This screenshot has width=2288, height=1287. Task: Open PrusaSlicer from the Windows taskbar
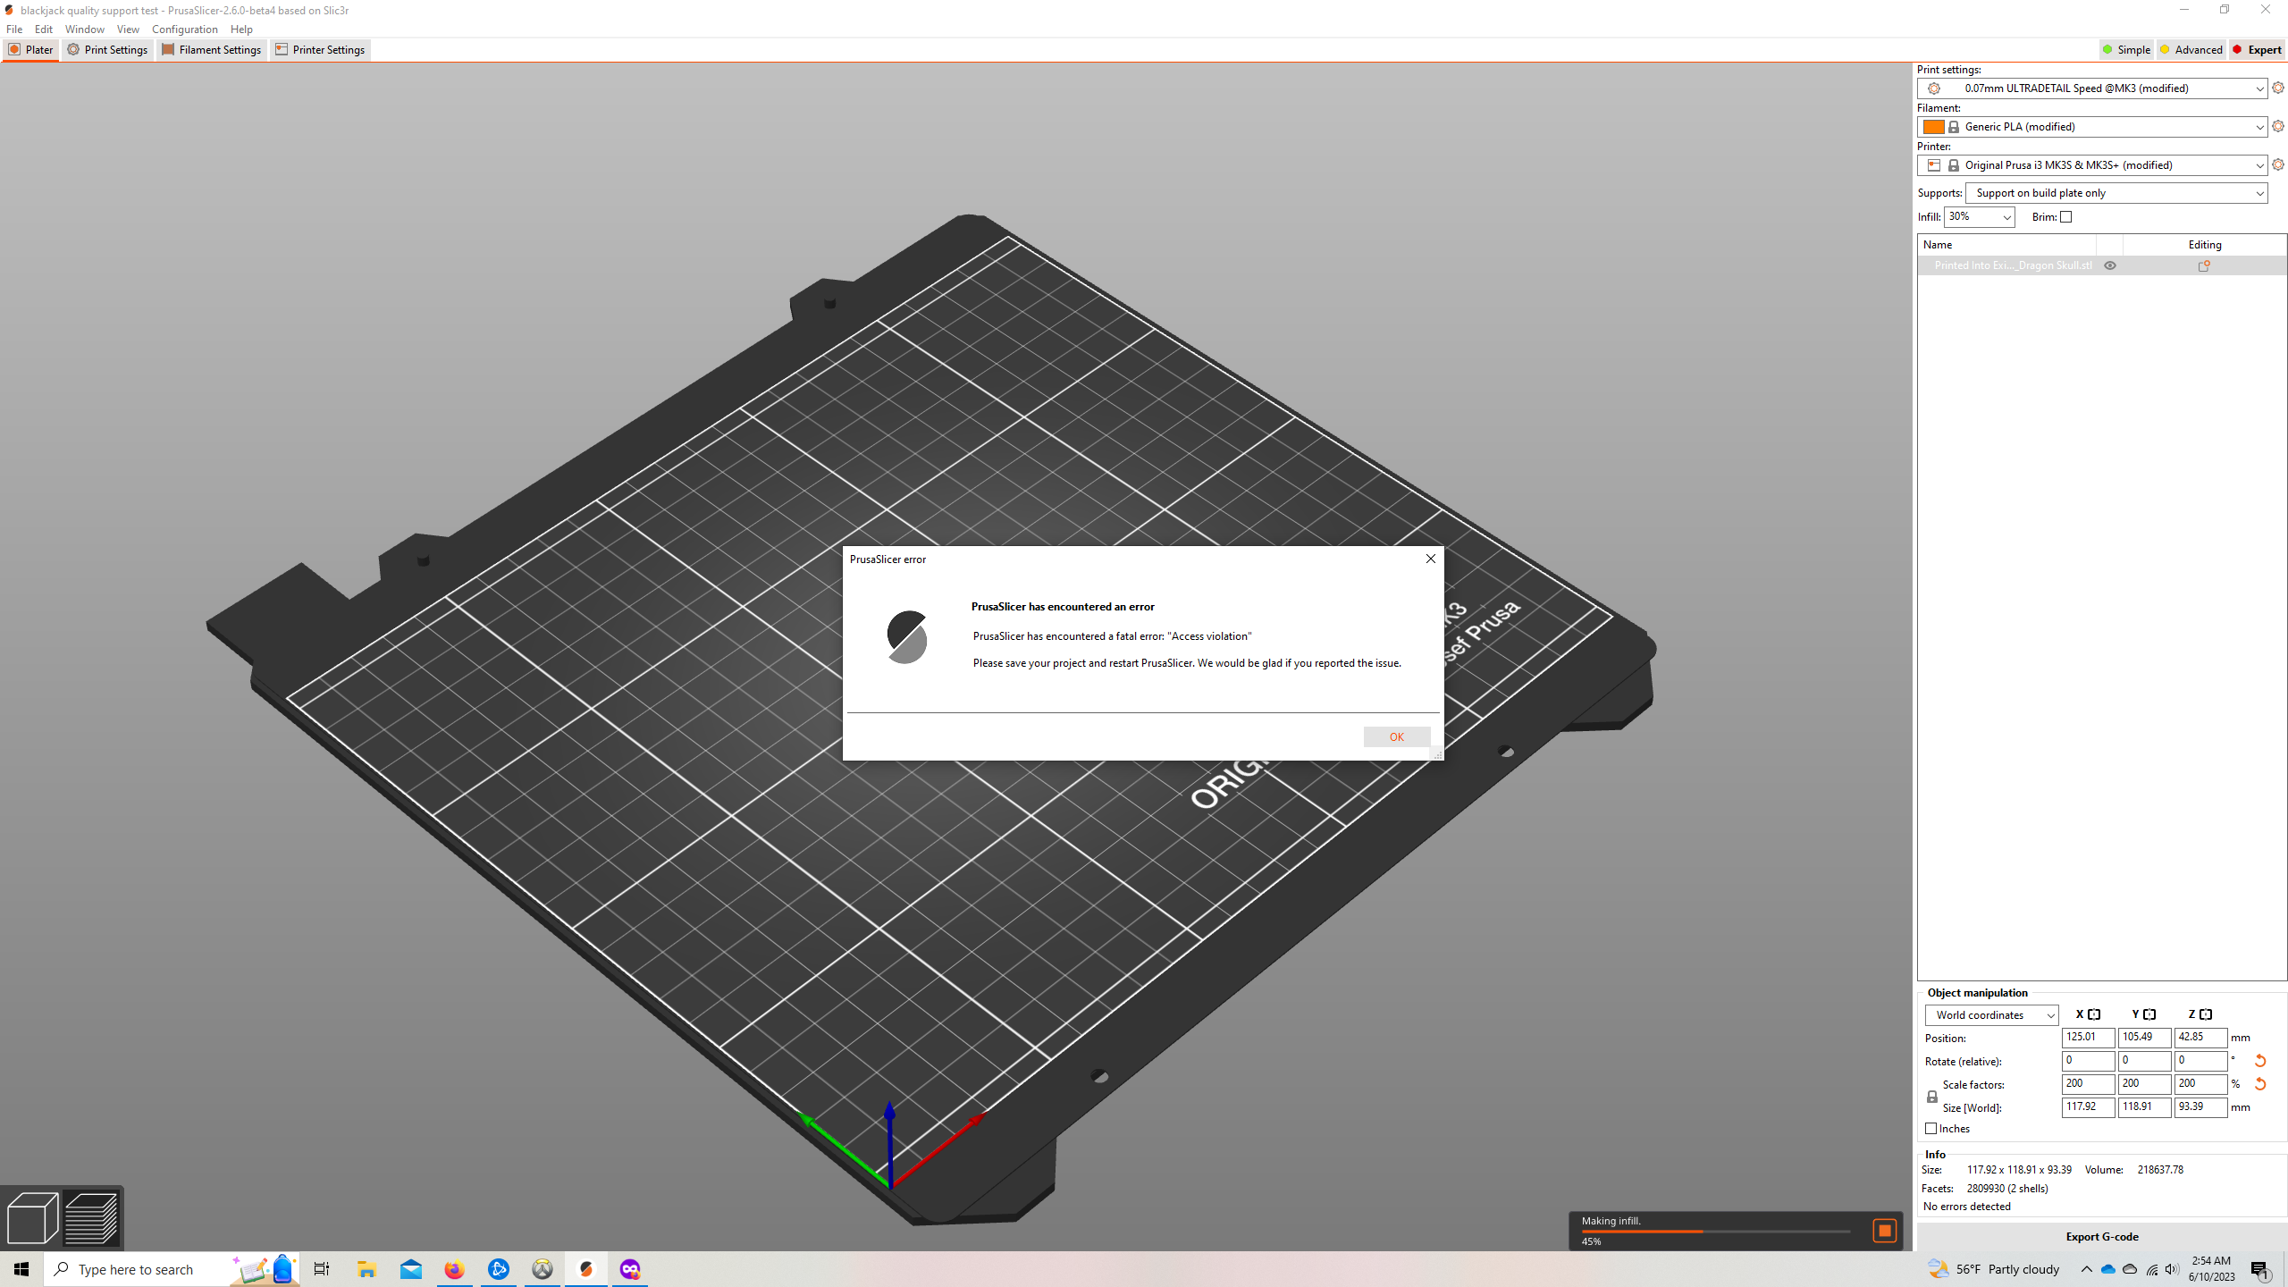pos(585,1269)
